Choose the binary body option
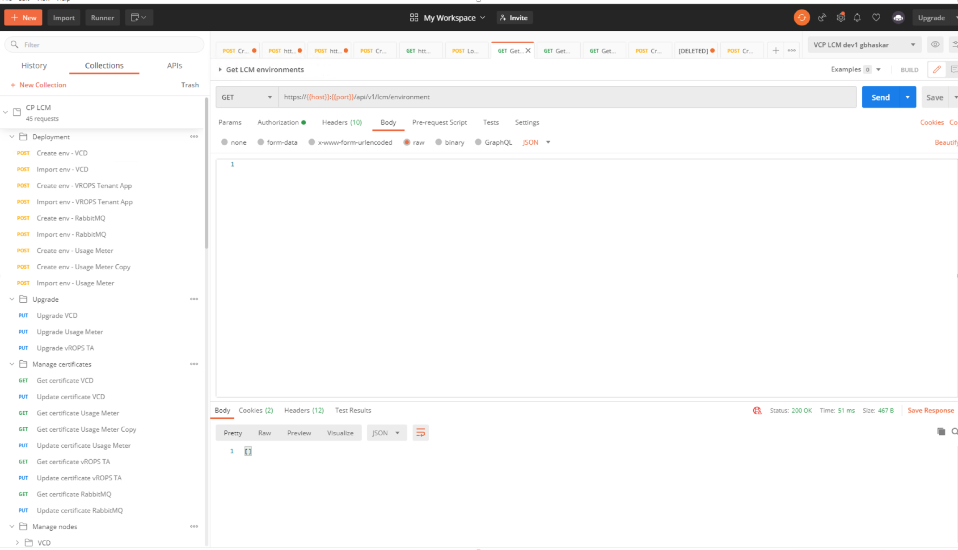Image resolution: width=958 pixels, height=550 pixels. [x=439, y=142]
